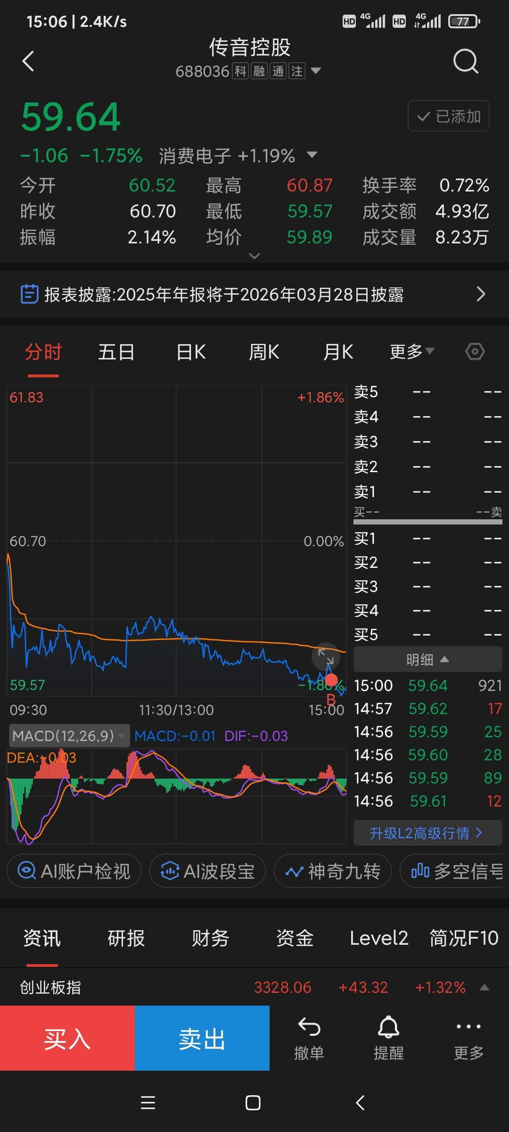The image size is (509, 1132).
Task: Tap the 14:56 trade at 59.61
Action: click(x=428, y=801)
